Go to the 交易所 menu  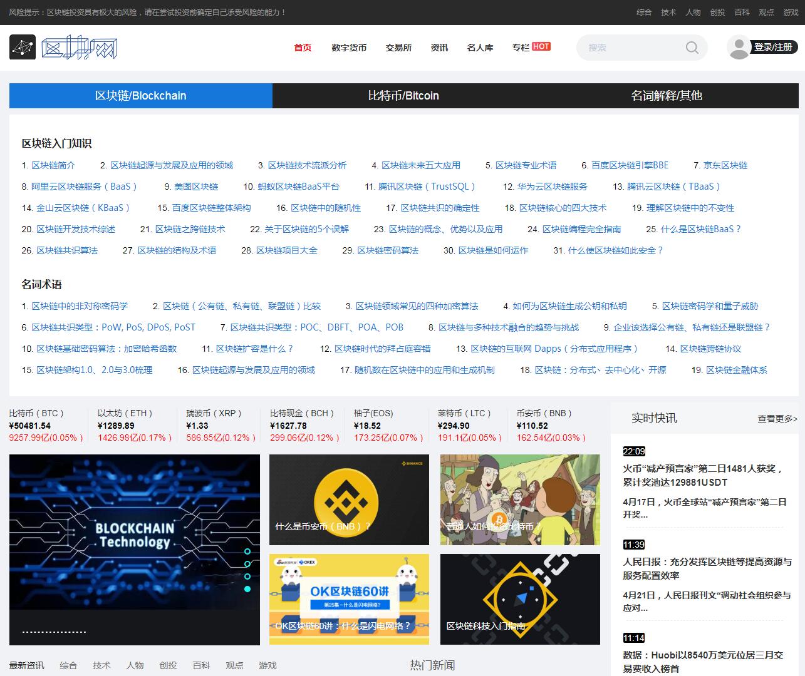click(x=398, y=48)
